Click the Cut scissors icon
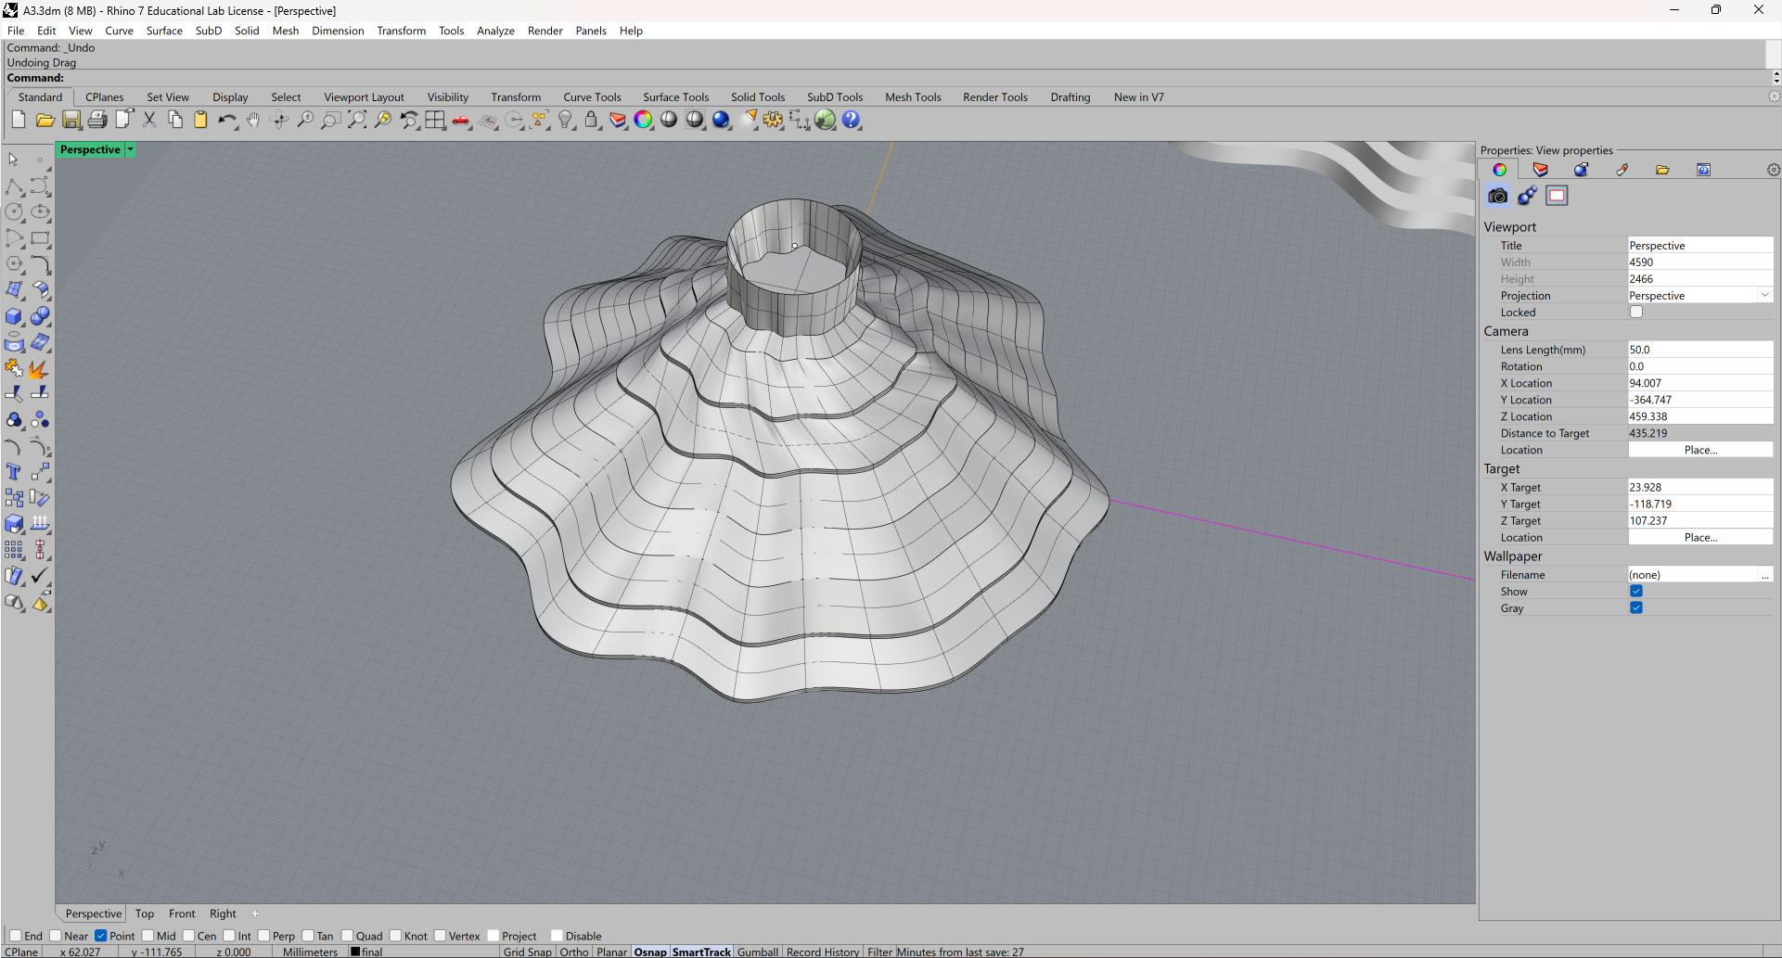This screenshot has width=1782, height=958. (148, 120)
